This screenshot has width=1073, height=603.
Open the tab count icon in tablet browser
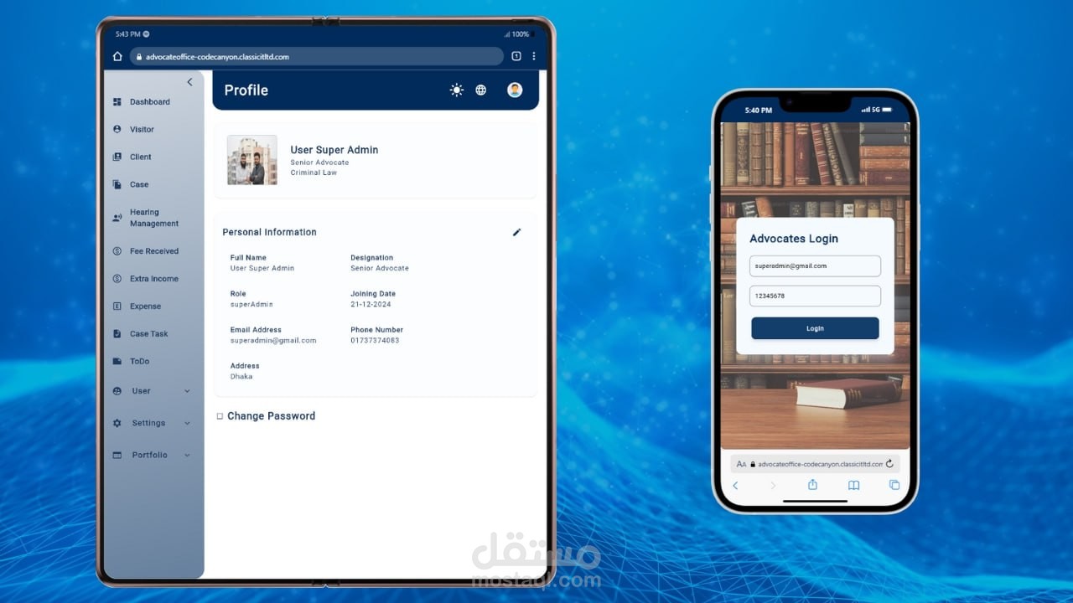tap(516, 56)
